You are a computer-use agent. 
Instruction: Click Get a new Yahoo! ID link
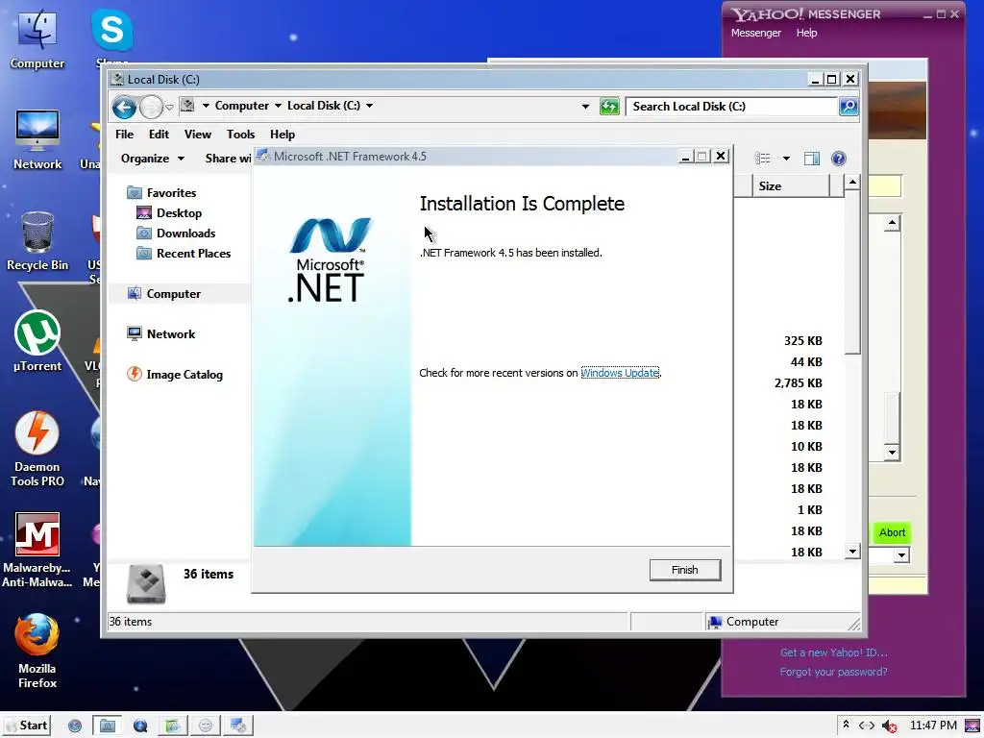click(x=833, y=652)
